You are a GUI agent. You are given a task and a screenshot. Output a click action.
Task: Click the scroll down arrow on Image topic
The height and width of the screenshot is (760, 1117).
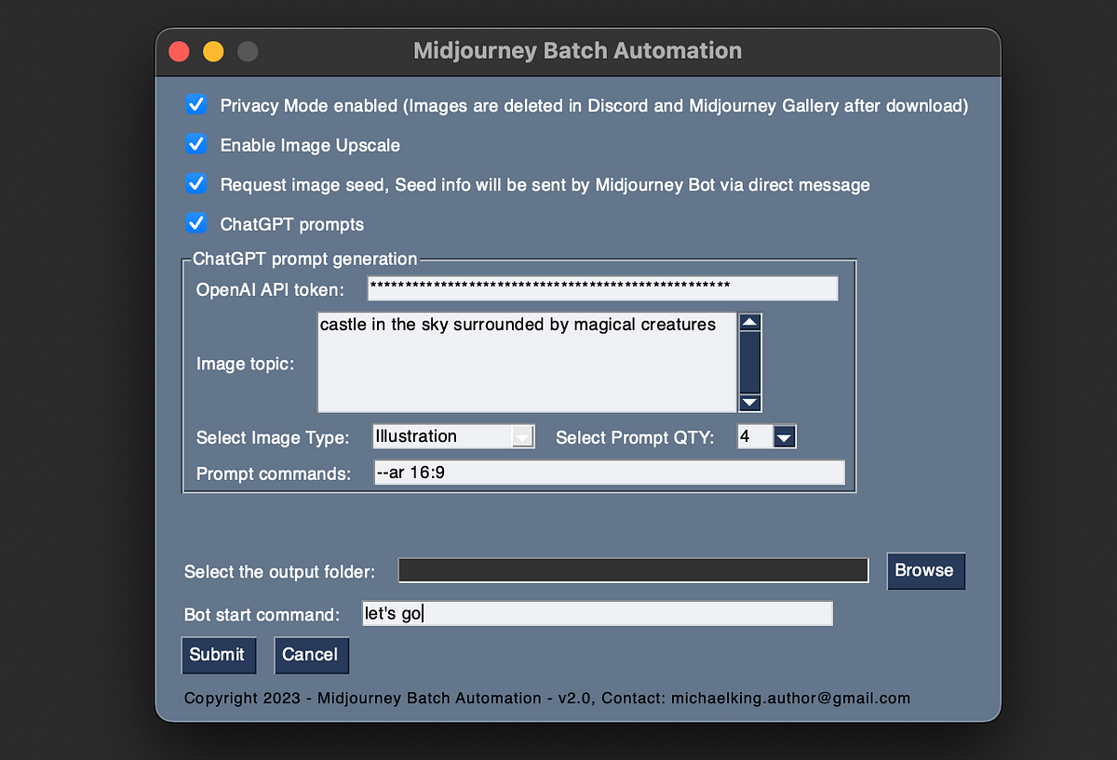749,404
